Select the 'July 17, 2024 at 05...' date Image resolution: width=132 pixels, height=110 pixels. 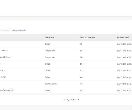pyautogui.click(x=124, y=57)
